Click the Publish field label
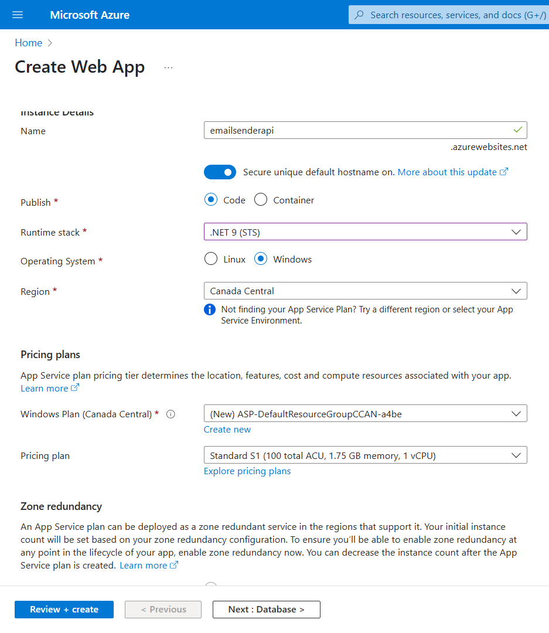549x633 pixels. click(36, 202)
